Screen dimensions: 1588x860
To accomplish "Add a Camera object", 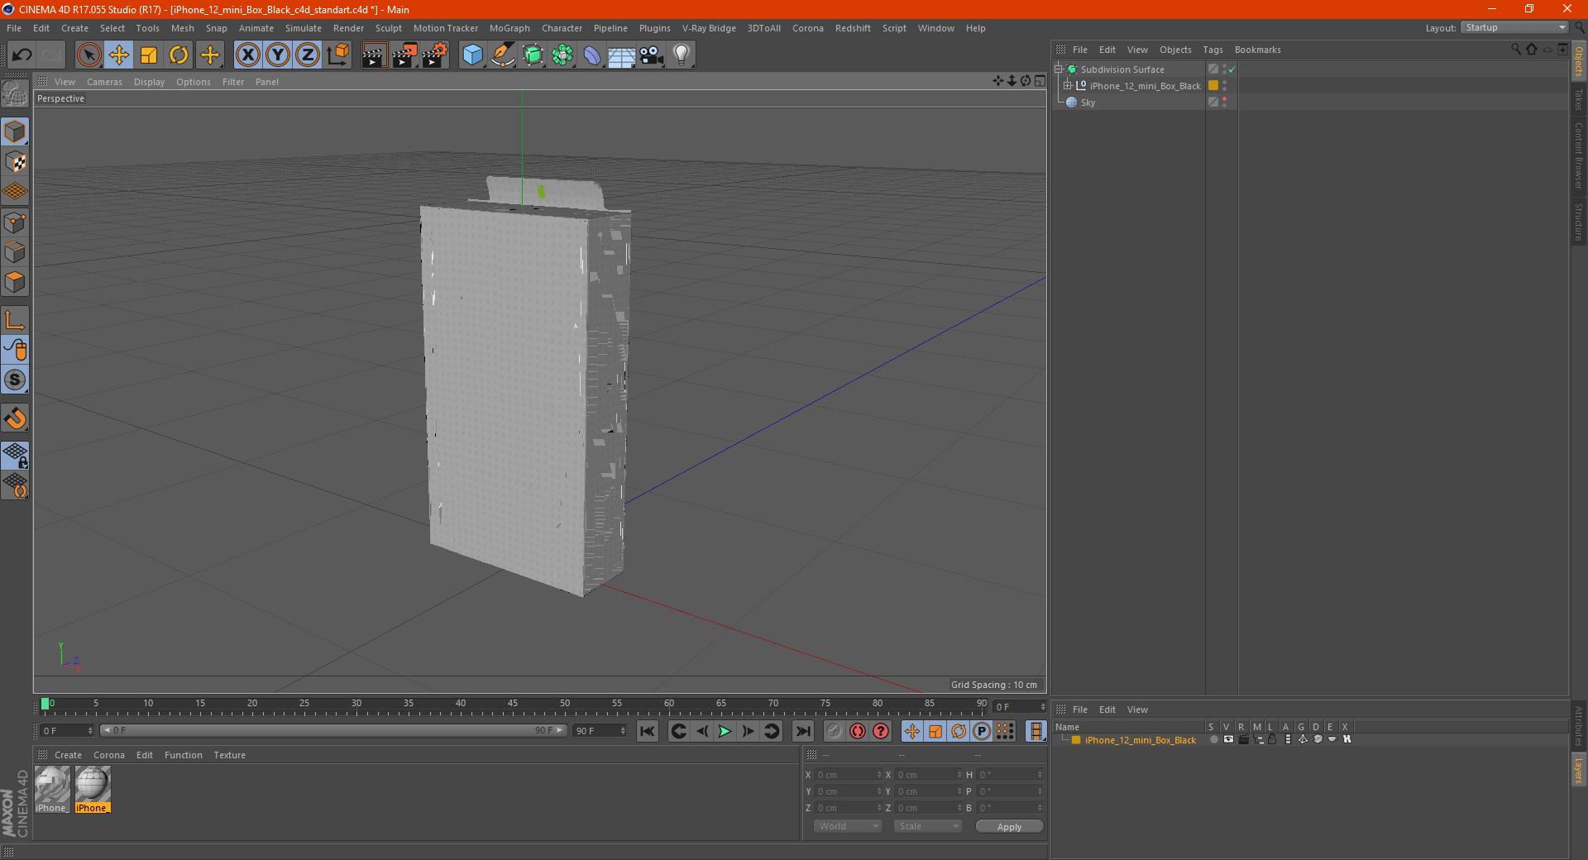I will click(x=652, y=55).
